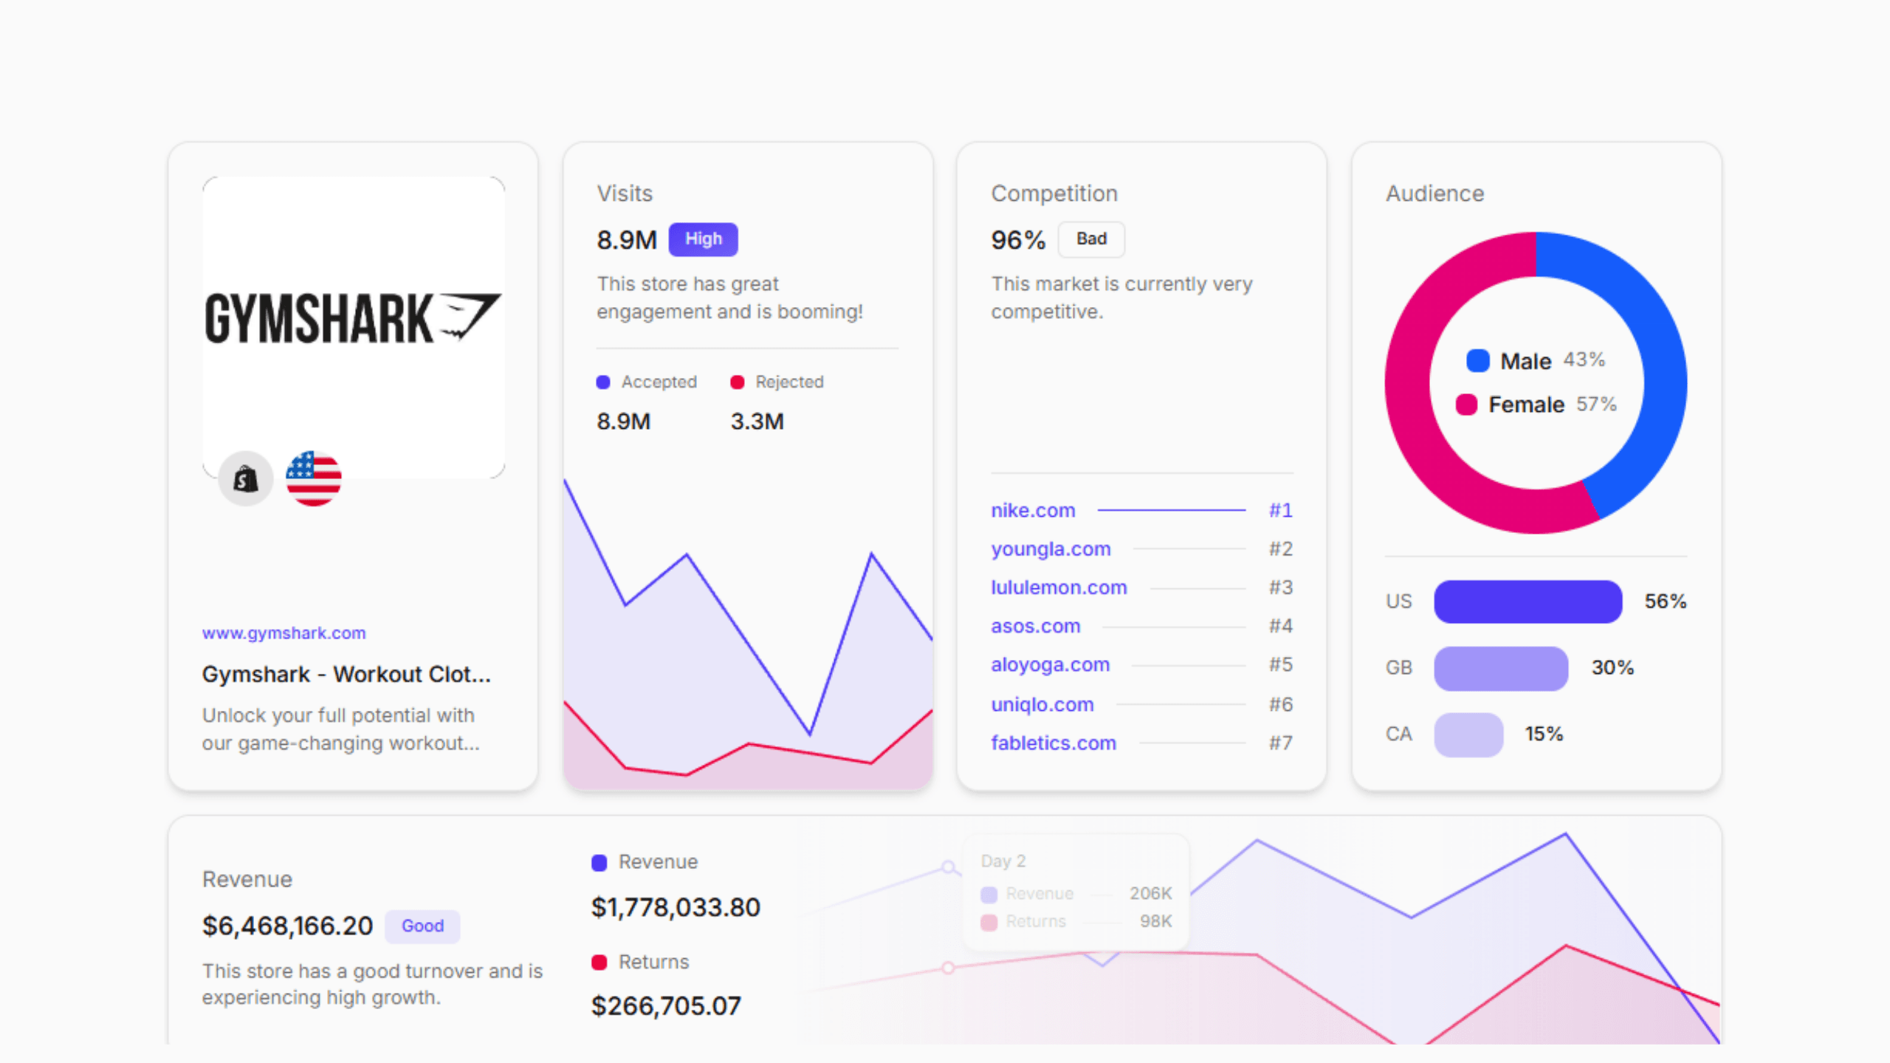Open the fabletics.com competitor link

1054,743
